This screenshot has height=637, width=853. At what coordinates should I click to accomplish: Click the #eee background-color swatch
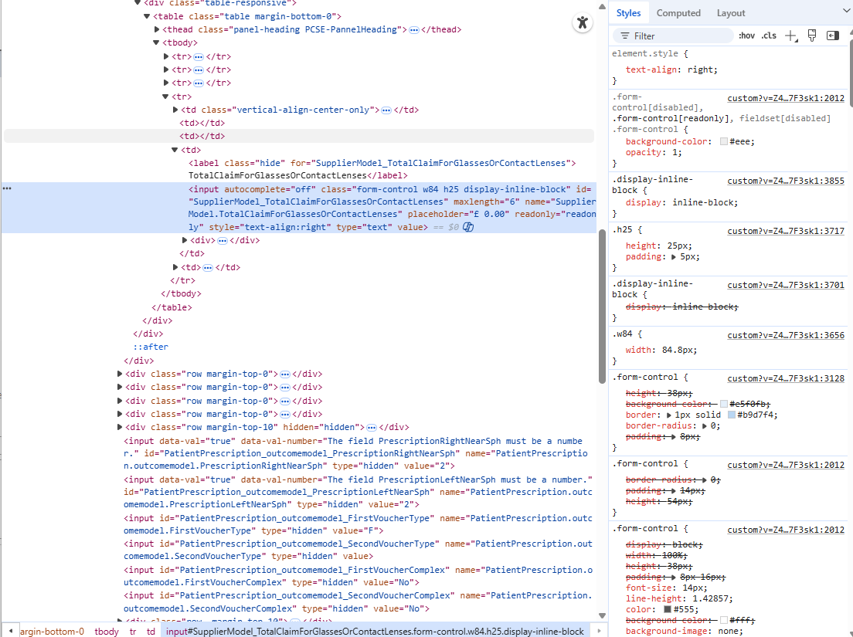click(722, 141)
